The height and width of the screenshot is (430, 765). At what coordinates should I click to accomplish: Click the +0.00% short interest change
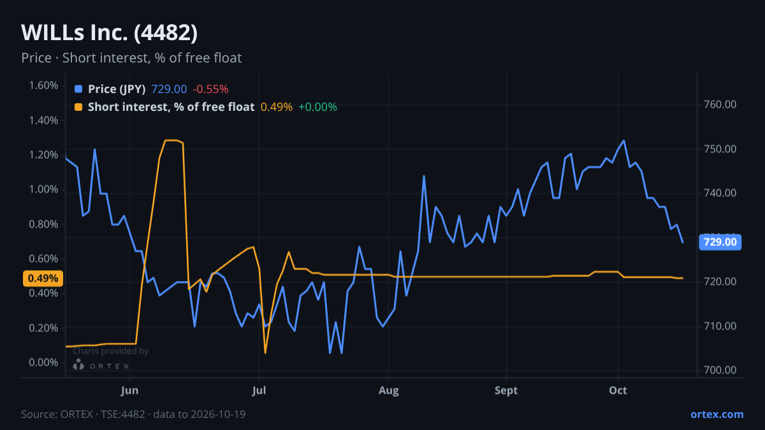pyautogui.click(x=318, y=107)
